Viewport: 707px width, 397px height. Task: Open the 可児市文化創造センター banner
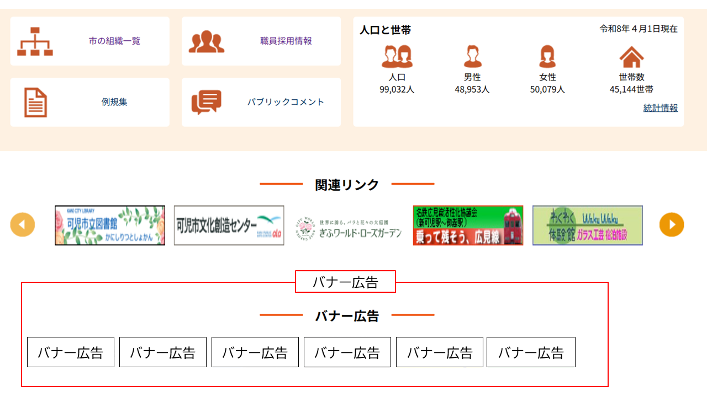coord(229,225)
